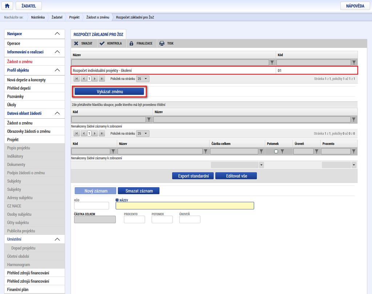Viewport: 372px width, 294px height.
Task: Open Nová depeše a koncepty
Action: [x=35, y=80]
